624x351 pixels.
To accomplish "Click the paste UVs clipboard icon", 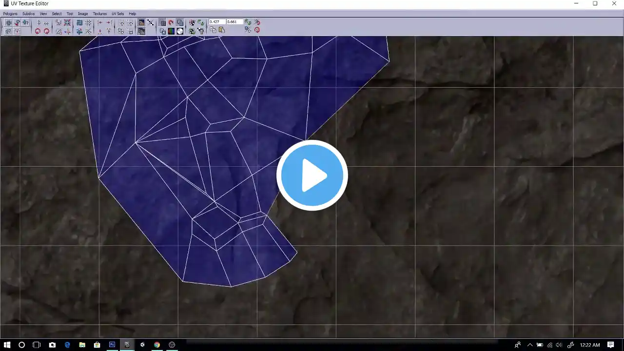I will coord(222,30).
